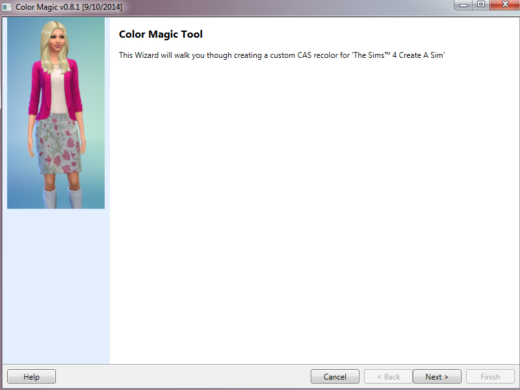Cancel the Color Magic wizard
520x390 pixels.
pyautogui.click(x=335, y=376)
